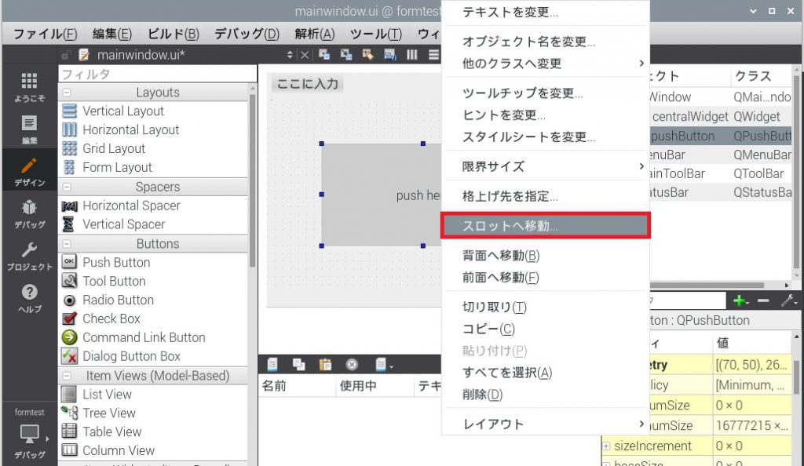Click the bug-shaped デバッグ mode icon
This screenshot has width=804, height=466.
tap(29, 213)
